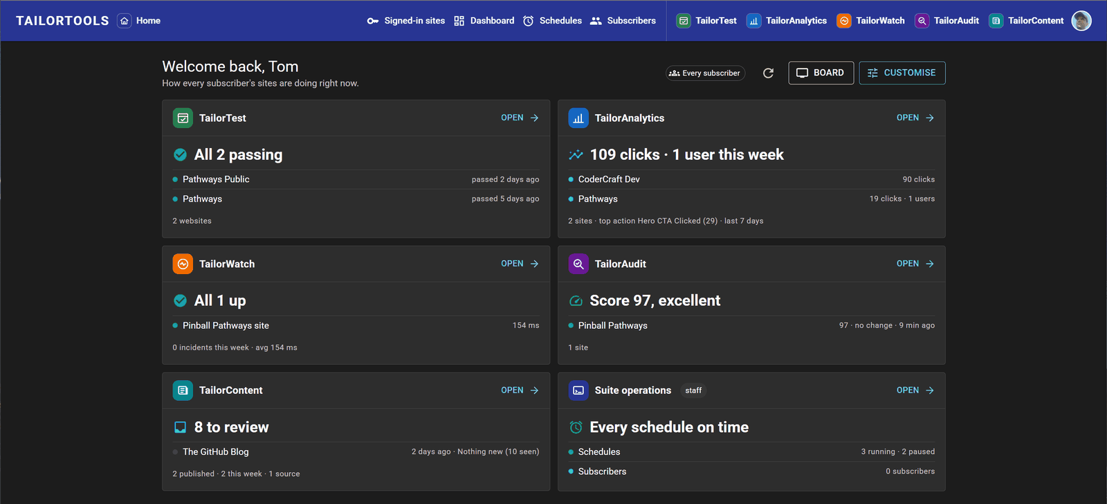Click the alarm clock icon by Every schedule

click(576, 427)
